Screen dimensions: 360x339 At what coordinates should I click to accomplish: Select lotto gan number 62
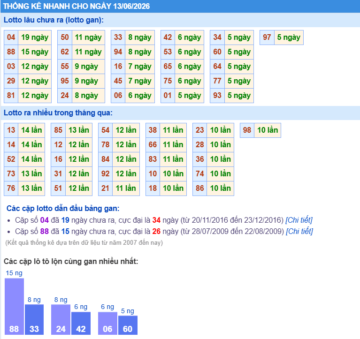(x=65, y=52)
